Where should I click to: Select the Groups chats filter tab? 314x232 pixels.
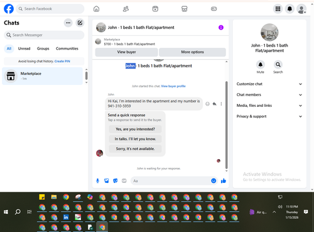coord(43,48)
